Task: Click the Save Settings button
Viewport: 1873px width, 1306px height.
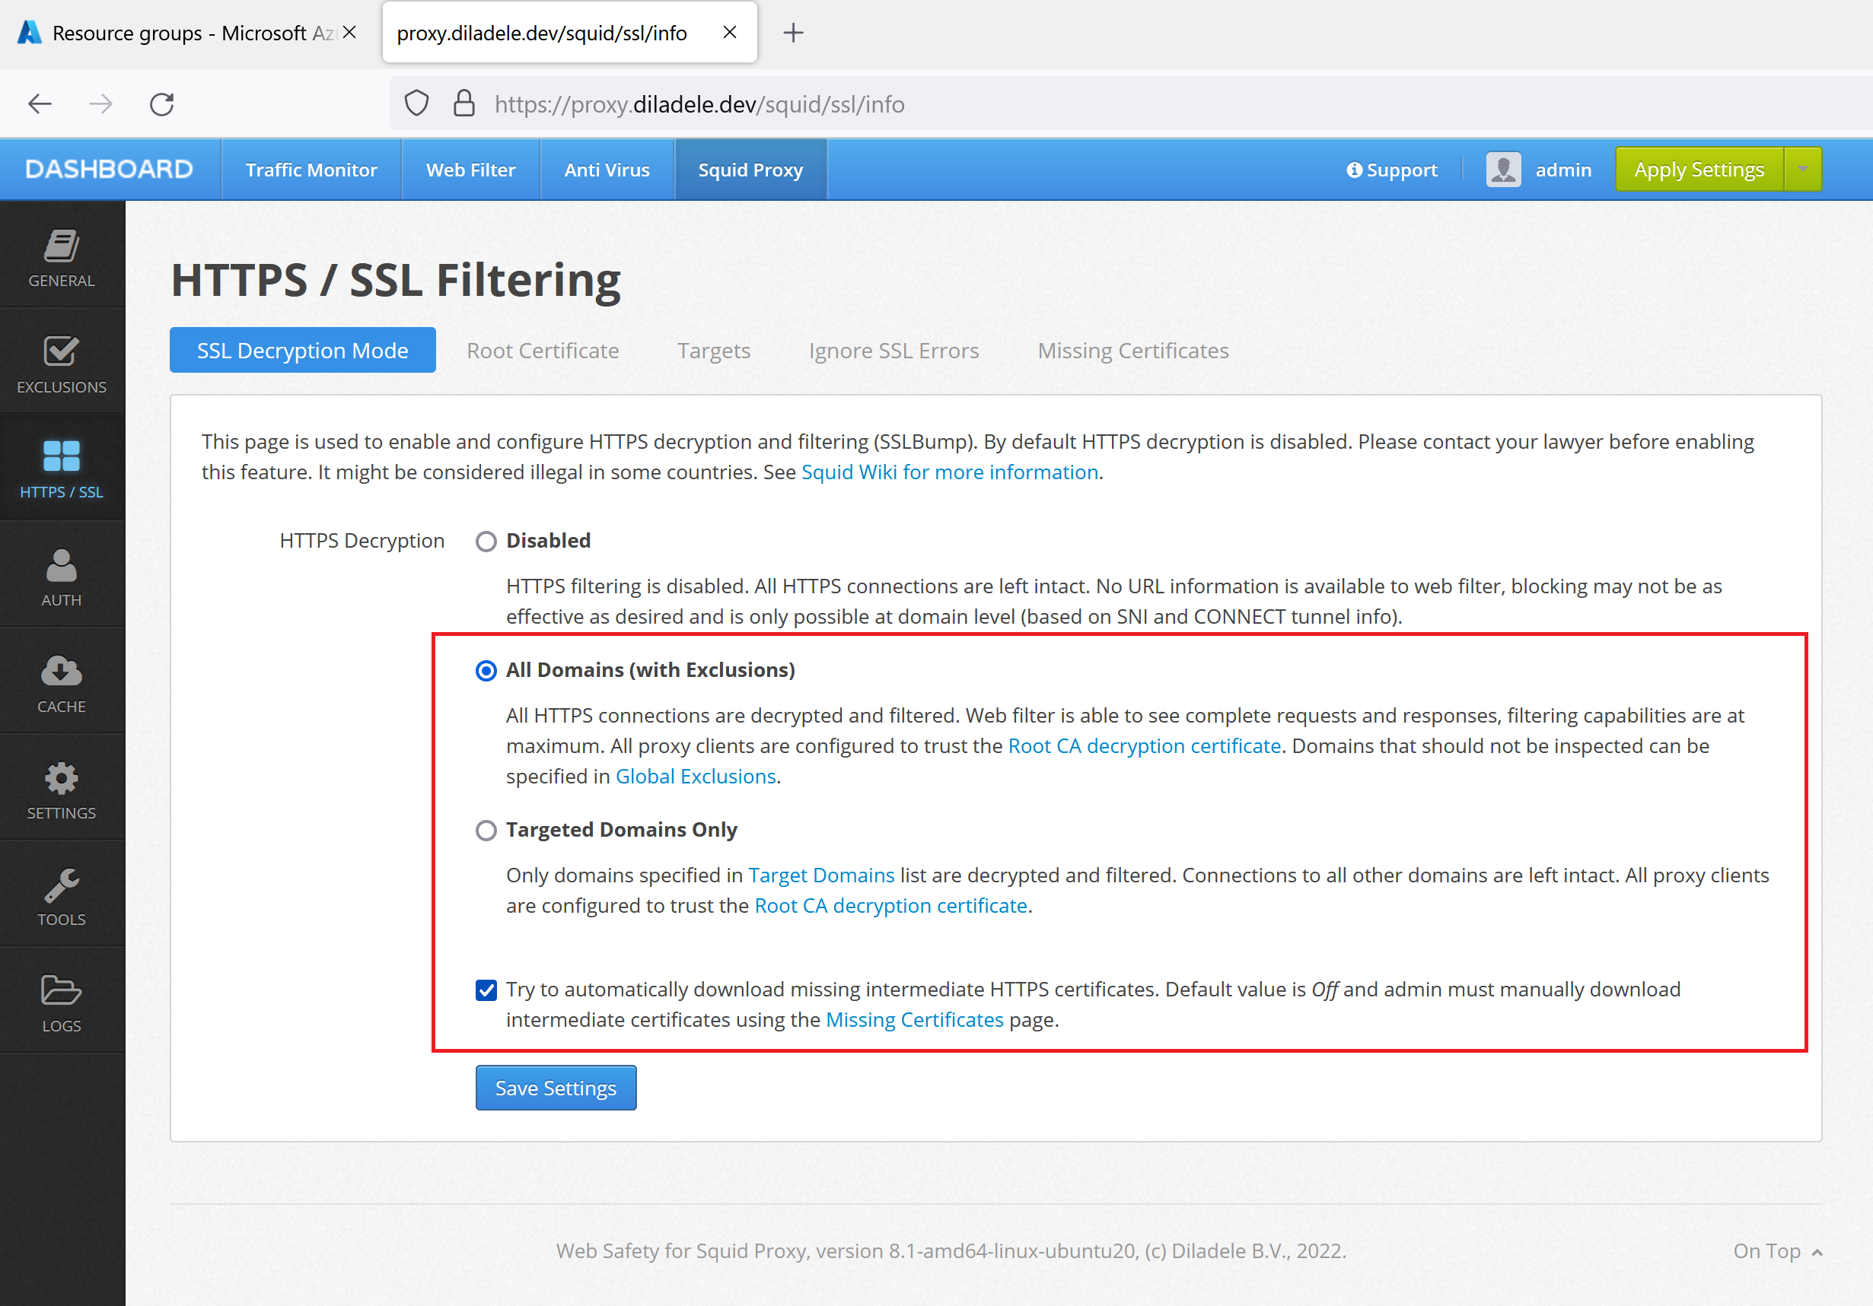Action: [556, 1088]
